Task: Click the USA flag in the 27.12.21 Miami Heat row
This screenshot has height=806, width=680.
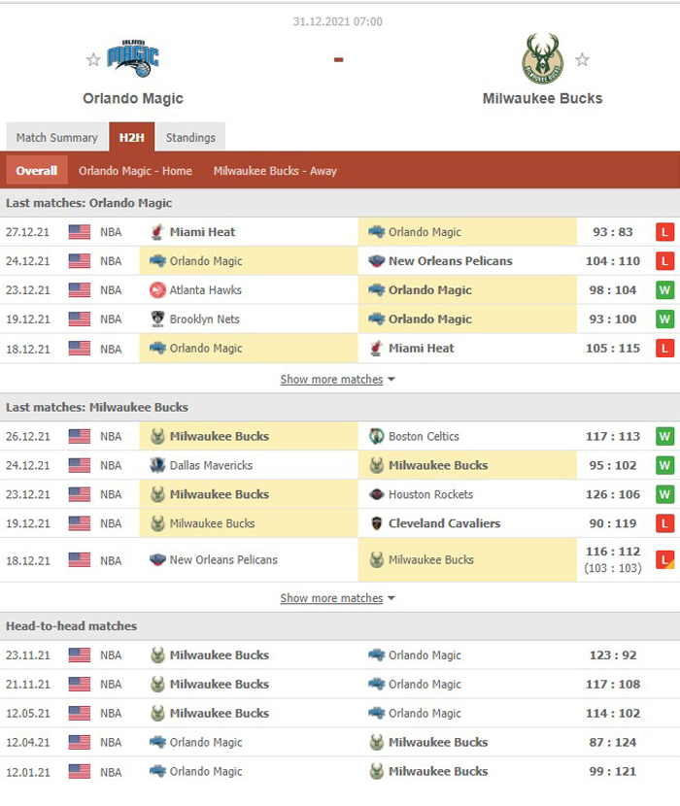Action: tap(80, 232)
